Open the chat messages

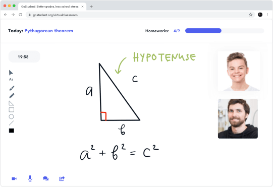point(45,178)
